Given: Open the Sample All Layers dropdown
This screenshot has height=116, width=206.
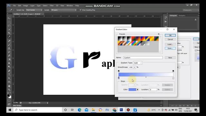Looking at the screenshot, I should [x=64, y=10].
